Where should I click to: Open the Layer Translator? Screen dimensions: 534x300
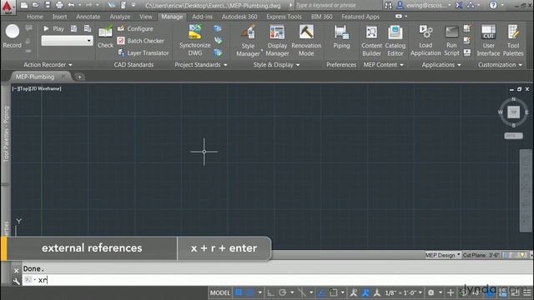tap(143, 52)
